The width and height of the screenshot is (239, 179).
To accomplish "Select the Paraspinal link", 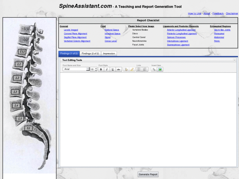I will pos(219,34).
